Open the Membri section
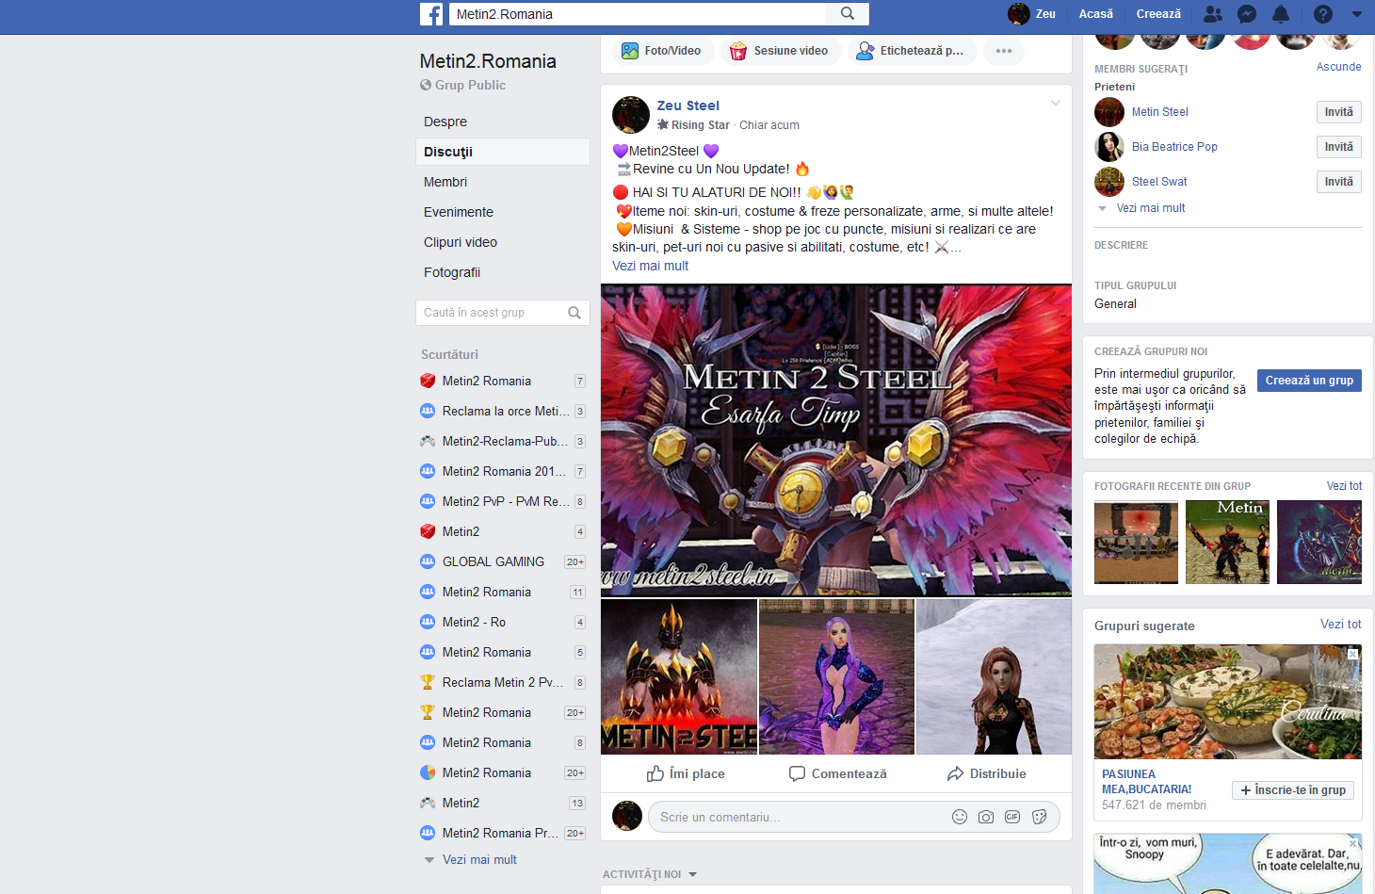The image size is (1375, 894). coord(445,182)
